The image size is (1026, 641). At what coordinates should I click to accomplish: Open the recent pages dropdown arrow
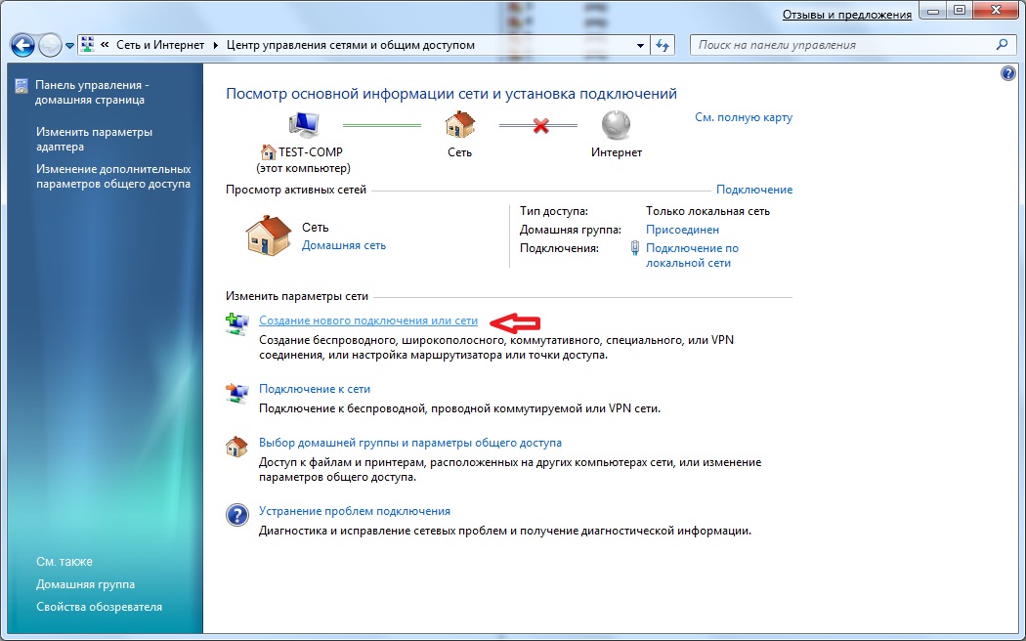pyautogui.click(x=69, y=47)
